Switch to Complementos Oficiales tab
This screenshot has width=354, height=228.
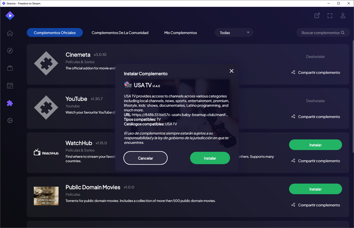pyautogui.click(x=55, y=33)
